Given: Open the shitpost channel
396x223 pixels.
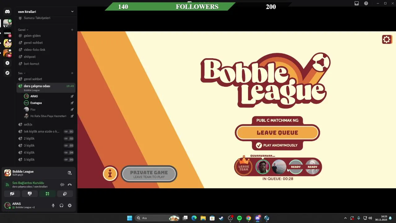Looking at the screenshot, I should point(46,57).
